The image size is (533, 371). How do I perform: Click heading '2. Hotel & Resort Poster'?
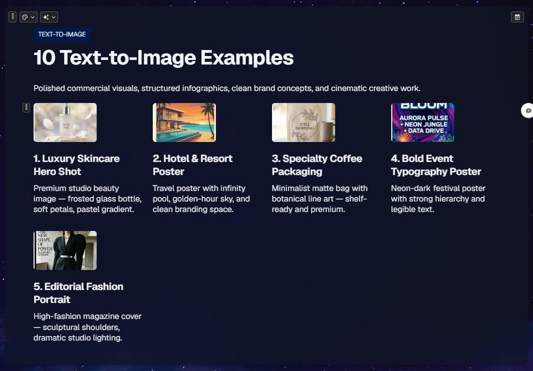(x=192, y=165)
